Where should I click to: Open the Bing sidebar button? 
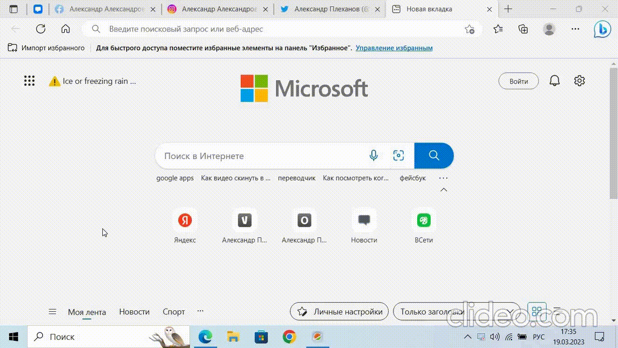tap(603, 29)
